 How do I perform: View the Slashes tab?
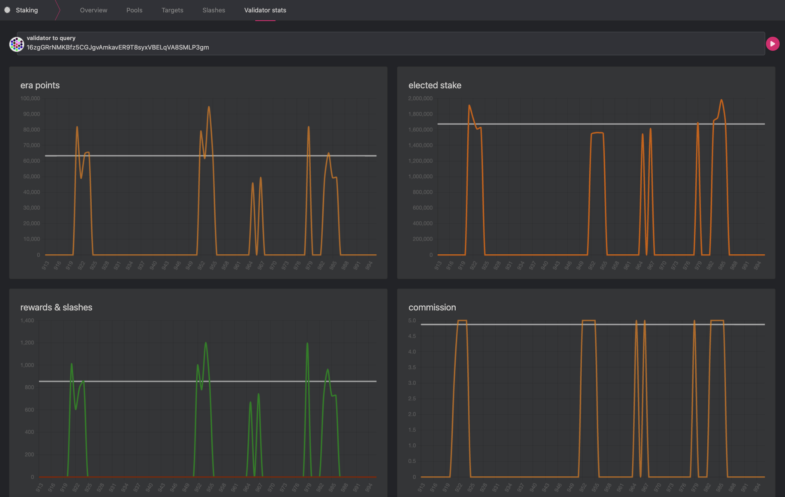[x=214, y=10]
